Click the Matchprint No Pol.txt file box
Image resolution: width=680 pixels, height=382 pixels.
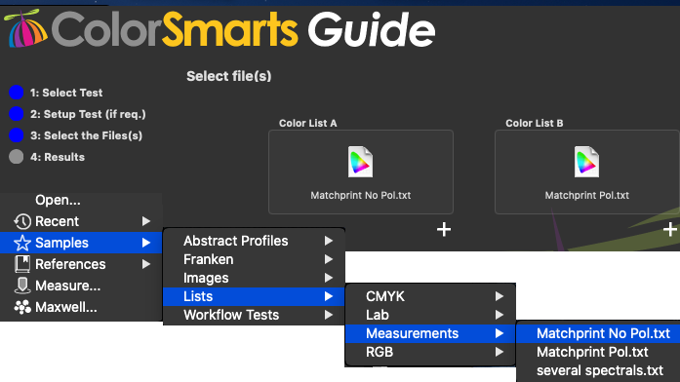pos(361,172)
